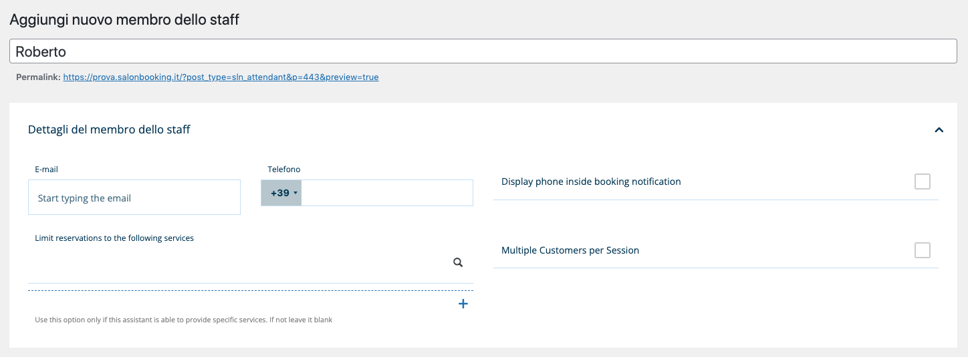
Task: Click 'Limit reservations to the following services' label
Action: [x=114, y=238]
